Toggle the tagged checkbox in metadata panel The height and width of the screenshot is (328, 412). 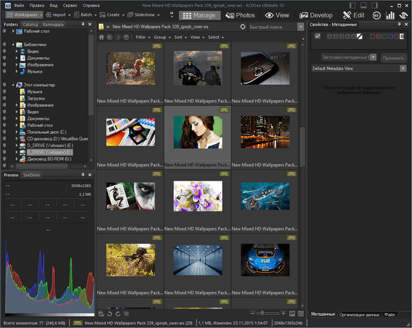(317, 37)
